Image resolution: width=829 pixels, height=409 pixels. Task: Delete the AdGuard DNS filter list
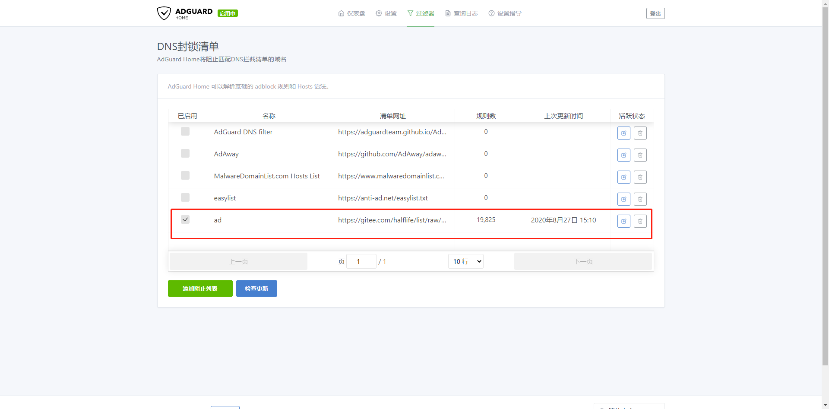coord(640,133)
